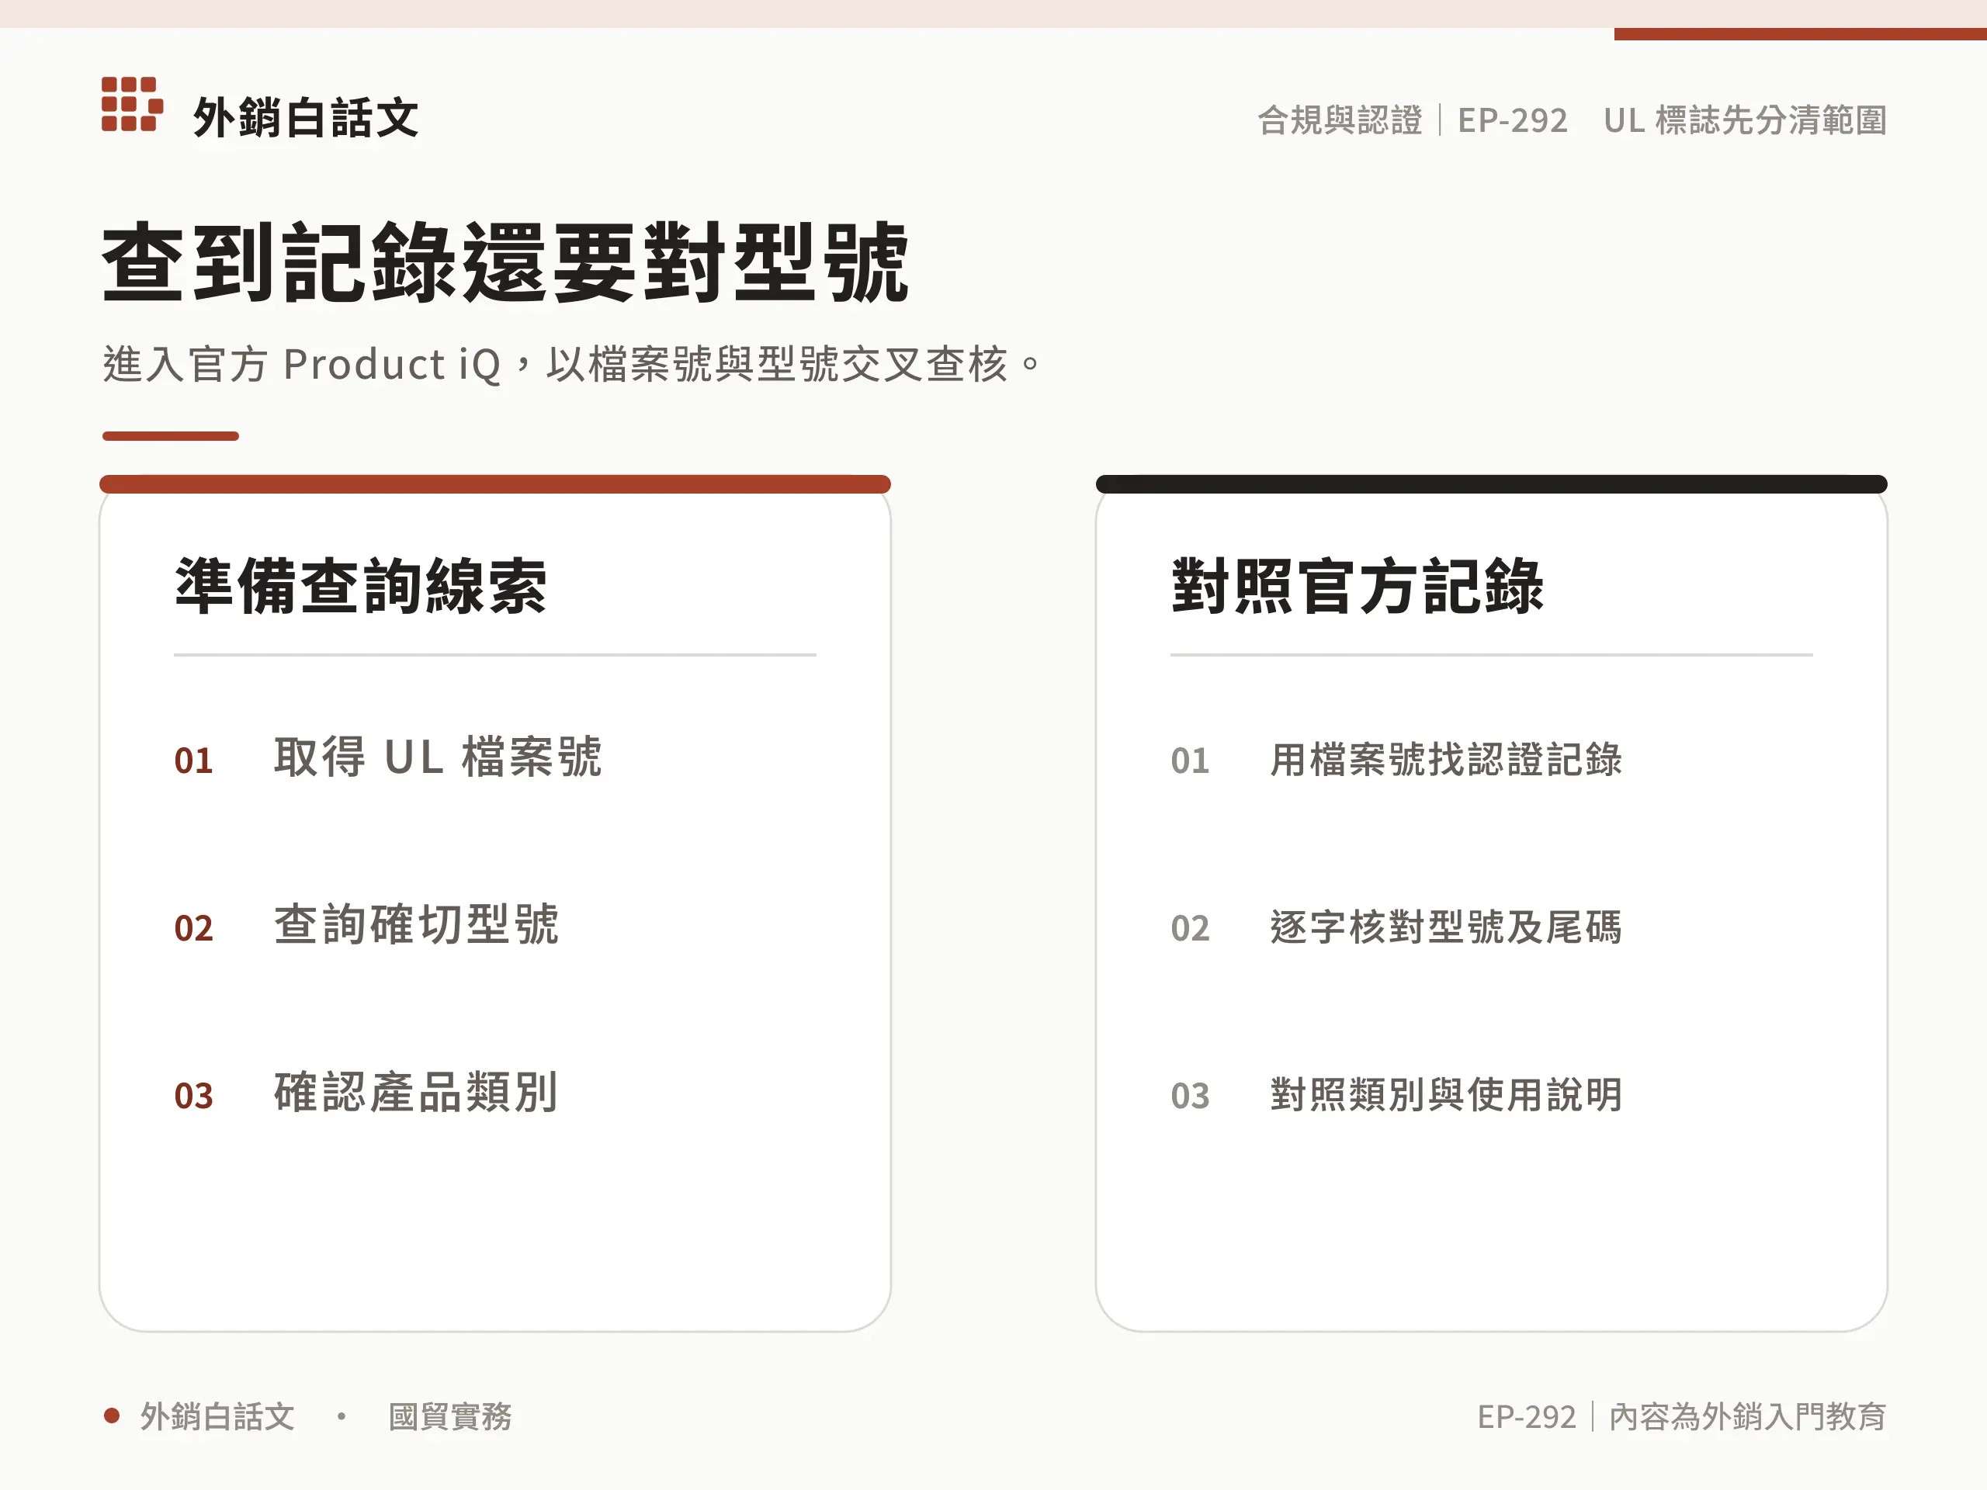Click the red number 03 in the left card

click(x=193, y=1097)
